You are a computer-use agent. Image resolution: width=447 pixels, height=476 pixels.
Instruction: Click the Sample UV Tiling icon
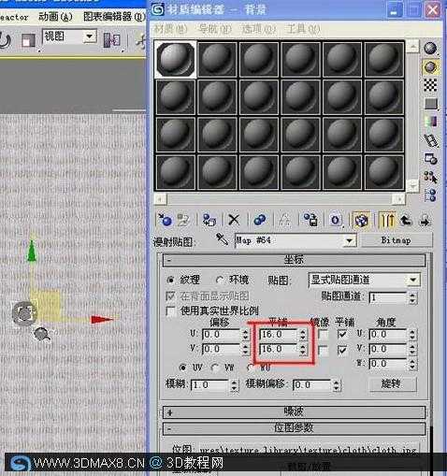[430, 104]
